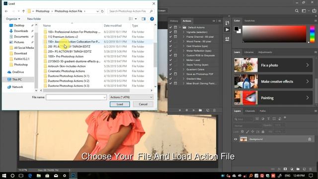Filter layers by shape layer icon

274,119
